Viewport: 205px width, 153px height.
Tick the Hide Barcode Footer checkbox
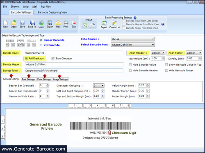point(166,71)
